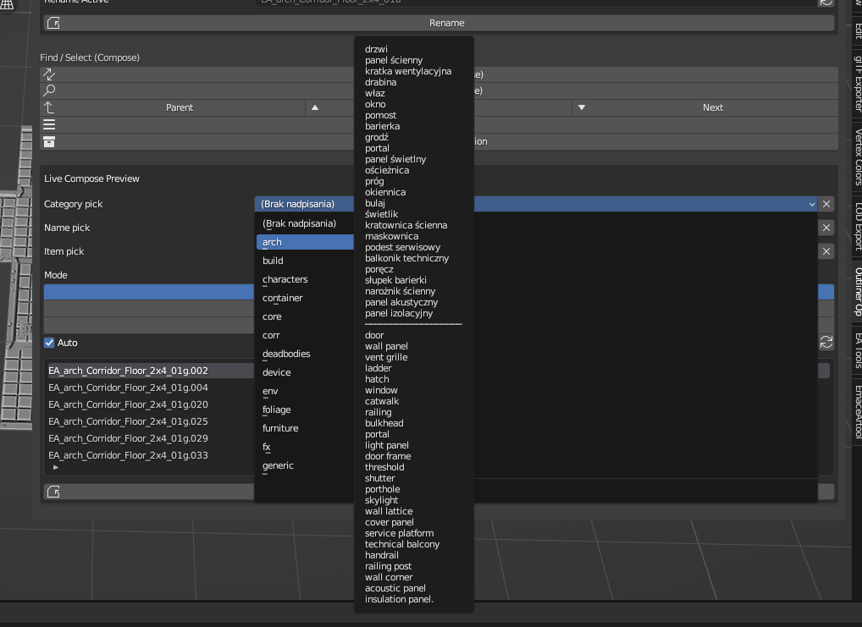
Task: Click the Rename button
Action: point(446,23)
